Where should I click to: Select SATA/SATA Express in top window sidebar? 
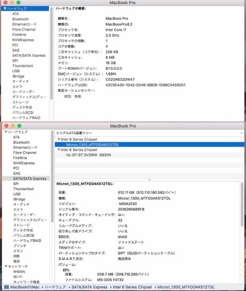point(29,56)
